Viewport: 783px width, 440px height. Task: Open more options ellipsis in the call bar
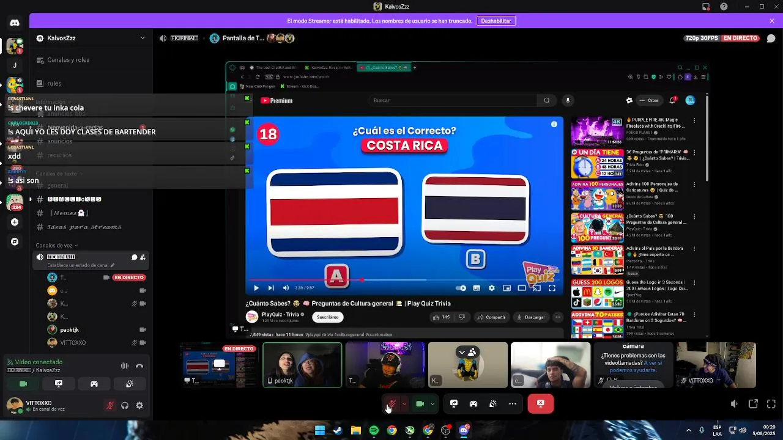[x=513, y=403]
